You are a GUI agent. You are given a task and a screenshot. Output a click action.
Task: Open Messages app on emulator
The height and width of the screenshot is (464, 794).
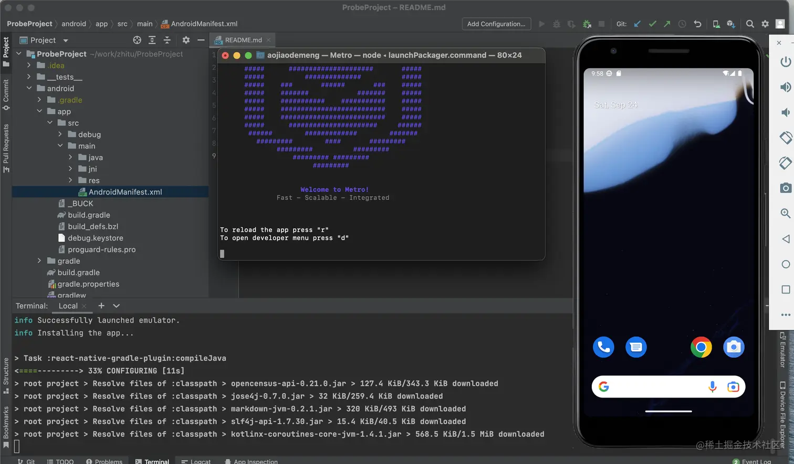coord(636,347)
